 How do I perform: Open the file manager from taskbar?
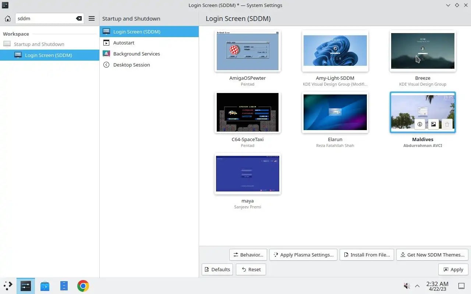(64, 286)
